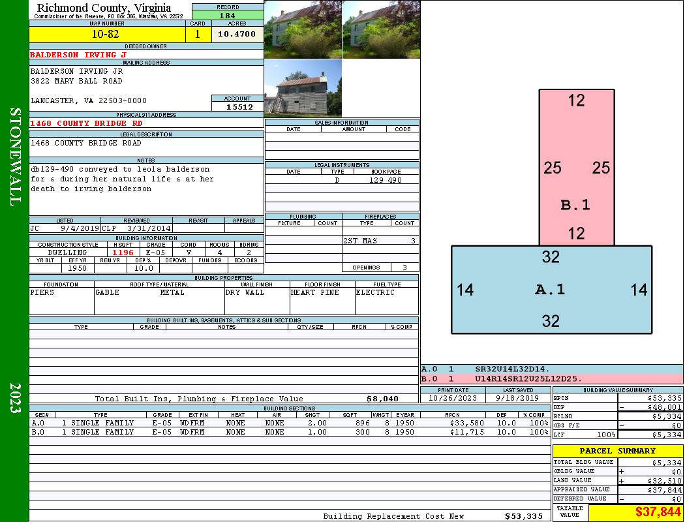This screenshot has height=522, width=685.
Task: Click the notes text about leola balderson
Action: 122,179
